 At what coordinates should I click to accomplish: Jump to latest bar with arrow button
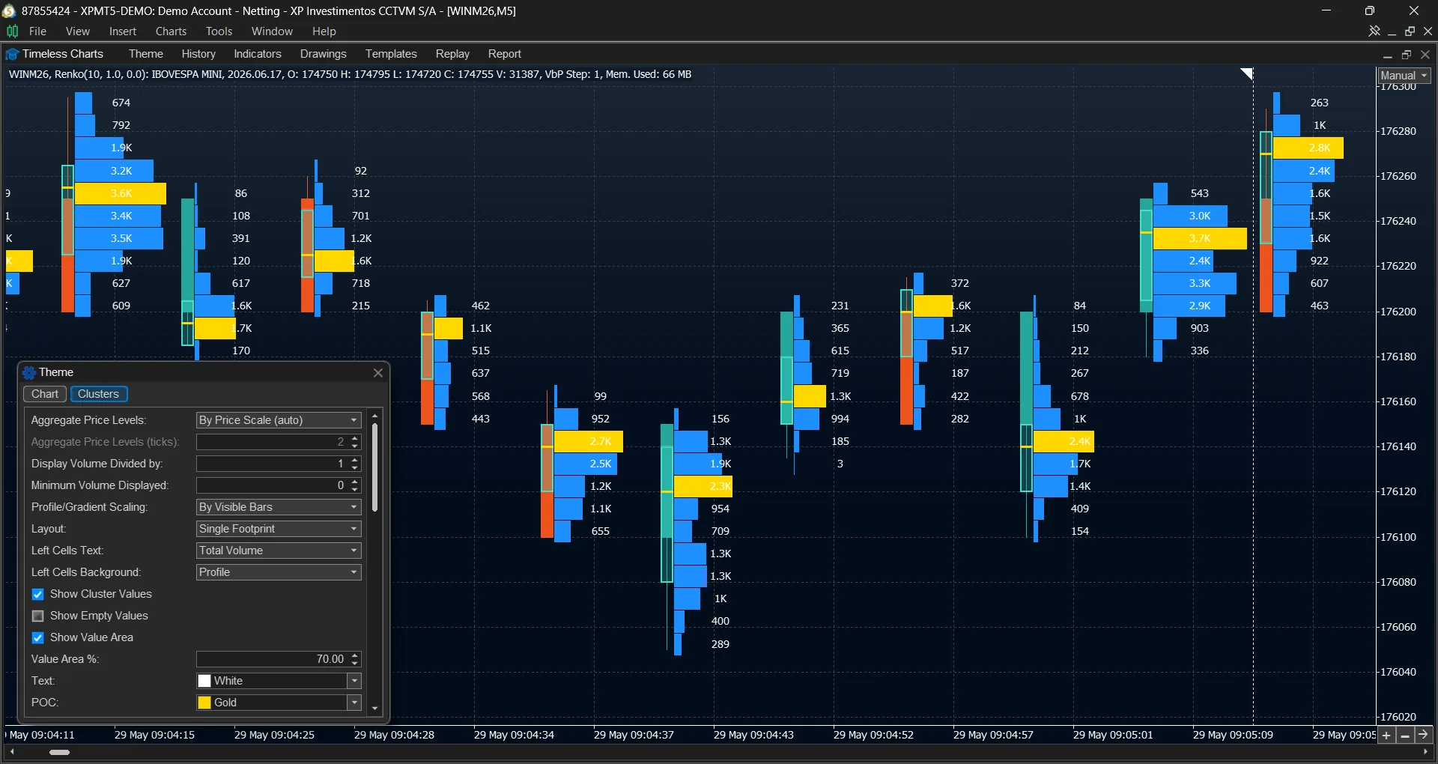1423,735
